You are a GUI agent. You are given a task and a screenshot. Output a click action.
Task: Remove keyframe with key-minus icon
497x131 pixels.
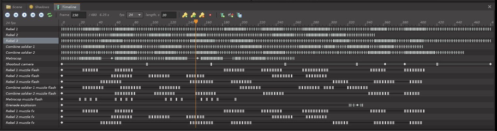(x=201, y=15)
